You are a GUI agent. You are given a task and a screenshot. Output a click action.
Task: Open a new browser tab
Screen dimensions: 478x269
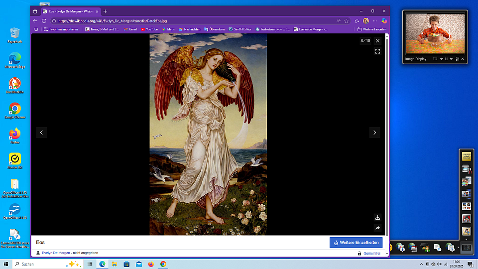click(105, 11)
